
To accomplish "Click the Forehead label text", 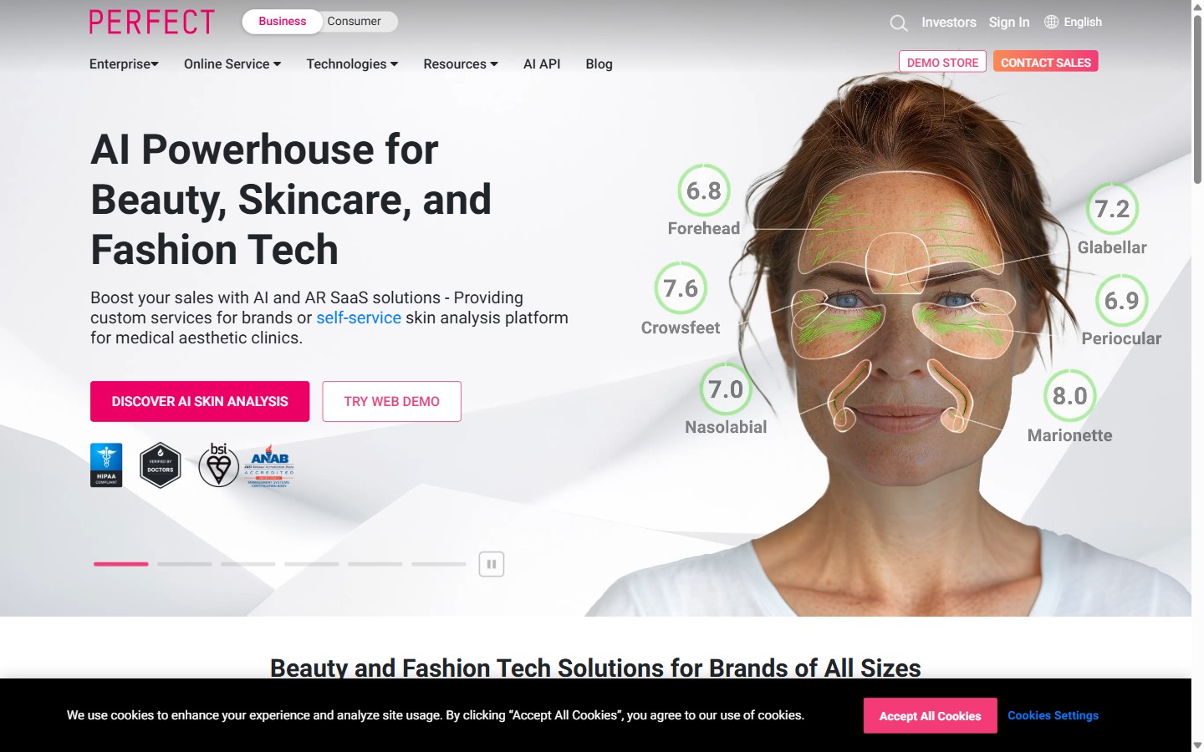I will pyautogui.click(x=704, y=229).
